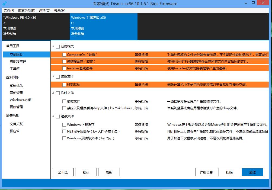This screenshot has width=272, height=190.
Task: Click the Dism++ logo in the title bar
Action: [4, 4]
